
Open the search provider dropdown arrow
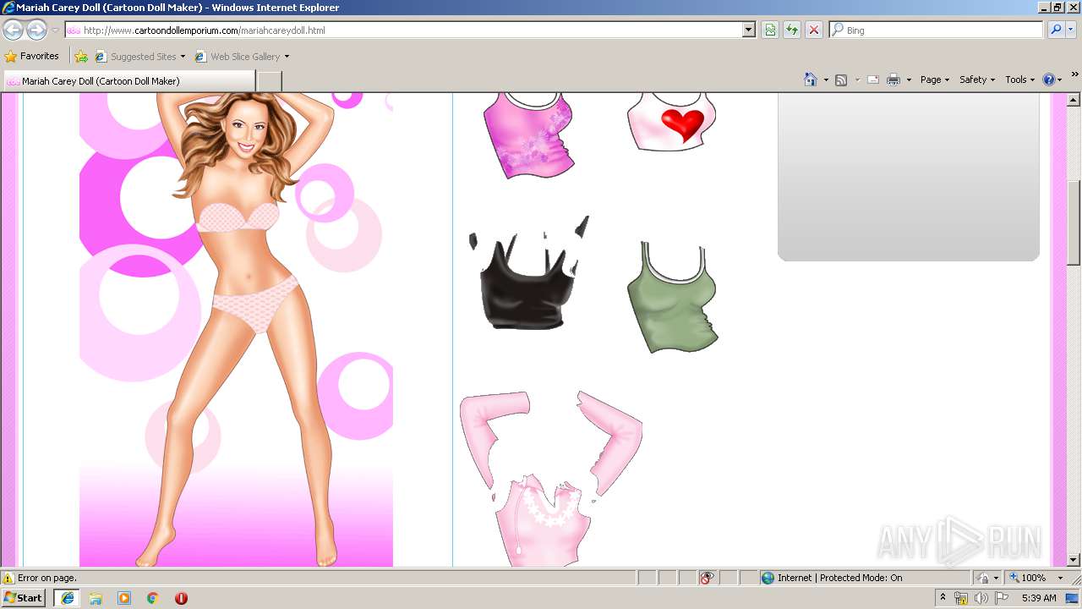coord(1071,30)
